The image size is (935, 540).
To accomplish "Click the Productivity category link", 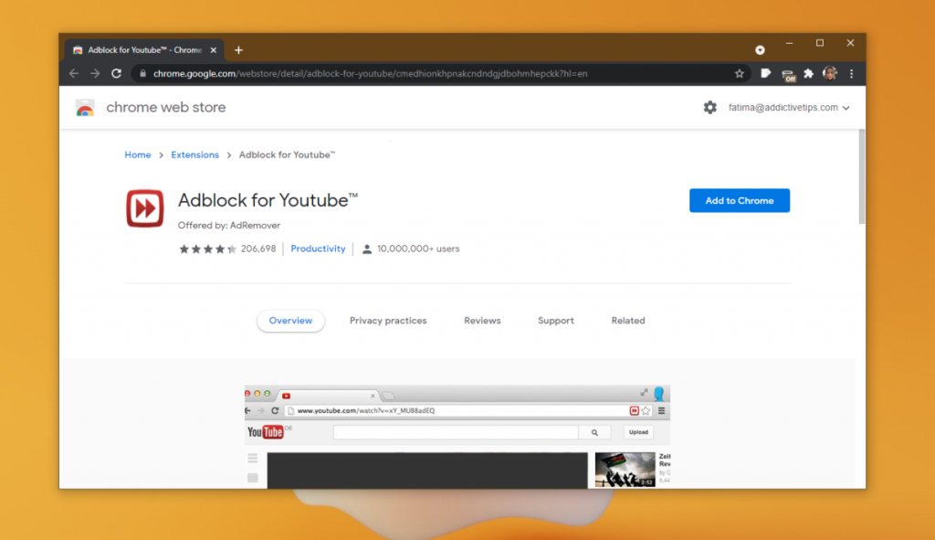I will 318,249.
